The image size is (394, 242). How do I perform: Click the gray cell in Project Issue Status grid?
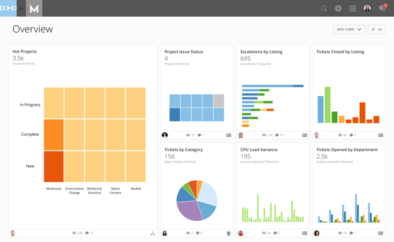click(x=219, y=101)
